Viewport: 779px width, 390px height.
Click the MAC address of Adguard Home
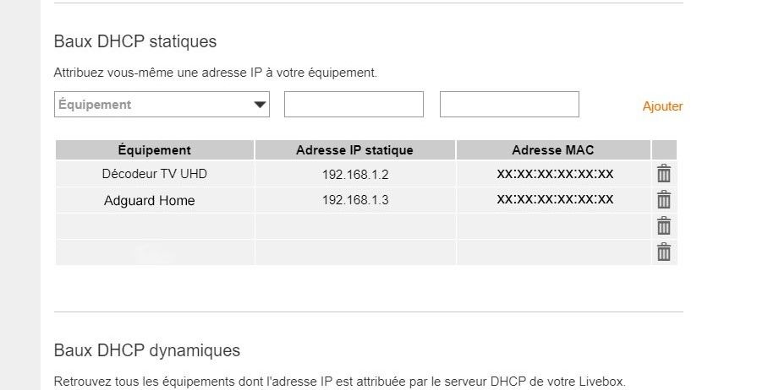(555, 199)
